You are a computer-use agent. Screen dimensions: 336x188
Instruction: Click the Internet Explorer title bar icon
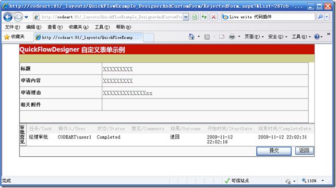(x=5, y=6)
